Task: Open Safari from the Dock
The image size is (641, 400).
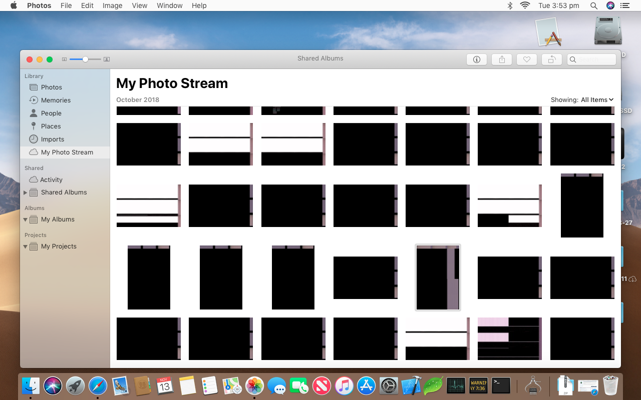Action: [98, 385]
